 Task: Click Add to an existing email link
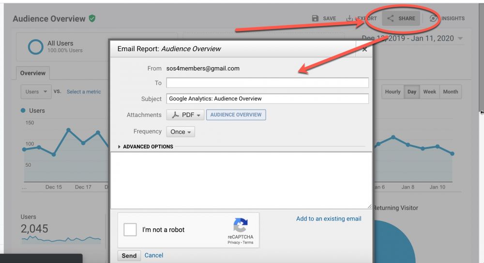(329, 219)
